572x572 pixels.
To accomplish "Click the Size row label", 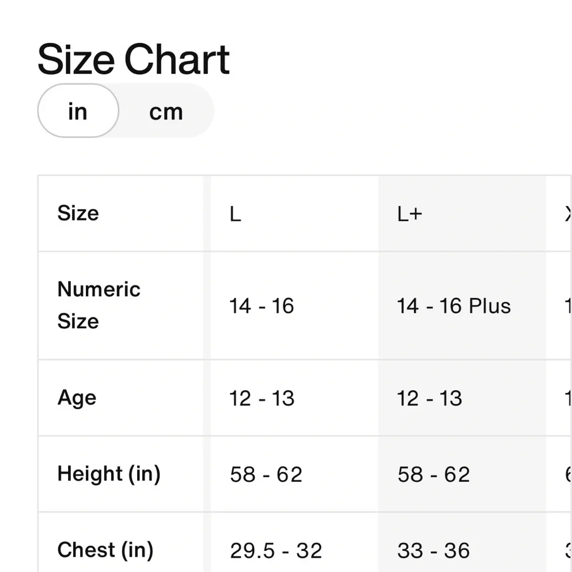I will click(78, 213).
